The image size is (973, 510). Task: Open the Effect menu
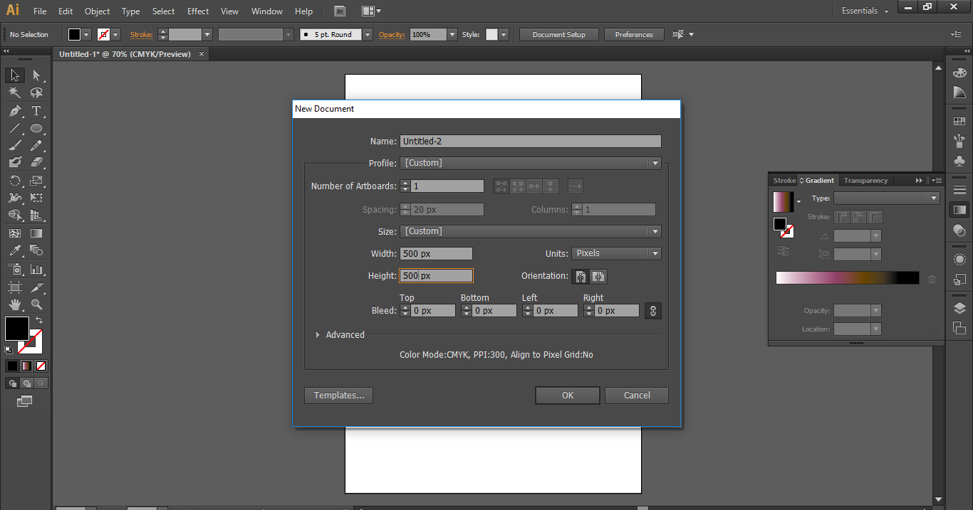pos(197,11)
